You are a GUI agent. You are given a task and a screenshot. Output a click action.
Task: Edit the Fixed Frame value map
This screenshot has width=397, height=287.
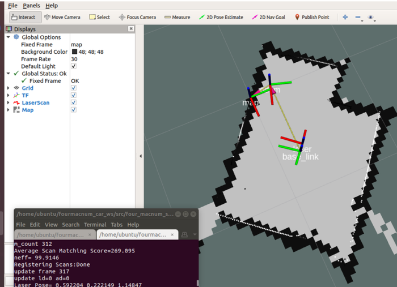[x=77, y=45]
